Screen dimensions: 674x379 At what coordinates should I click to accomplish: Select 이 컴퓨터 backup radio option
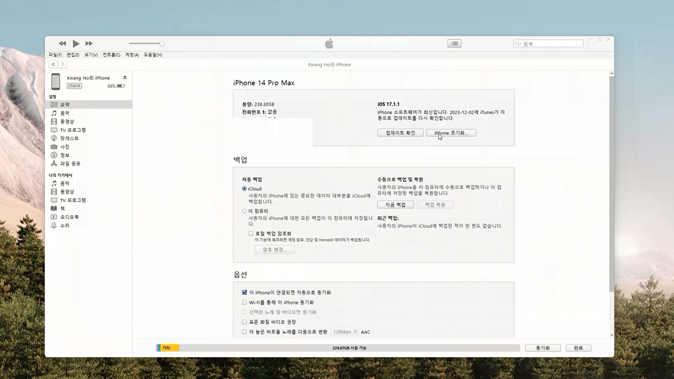[244, 211]
